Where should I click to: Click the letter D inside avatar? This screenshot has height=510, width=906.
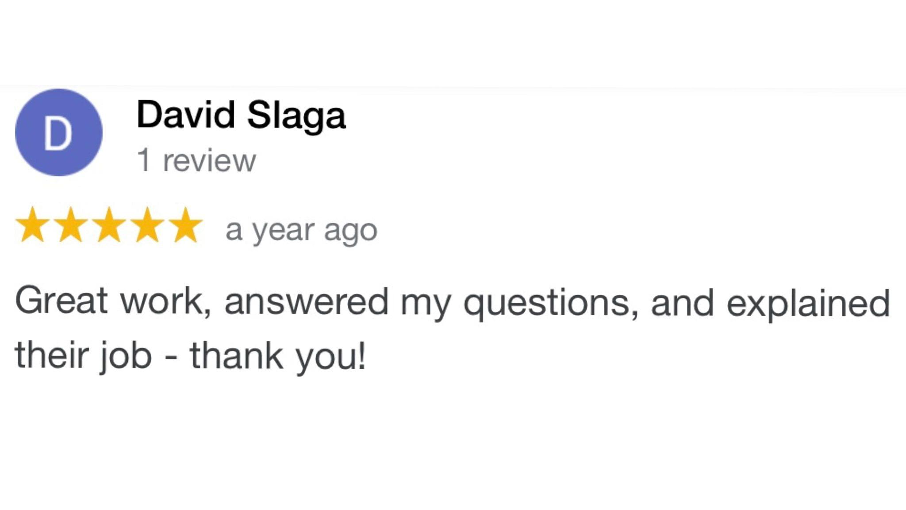click(x=58, y=134)
